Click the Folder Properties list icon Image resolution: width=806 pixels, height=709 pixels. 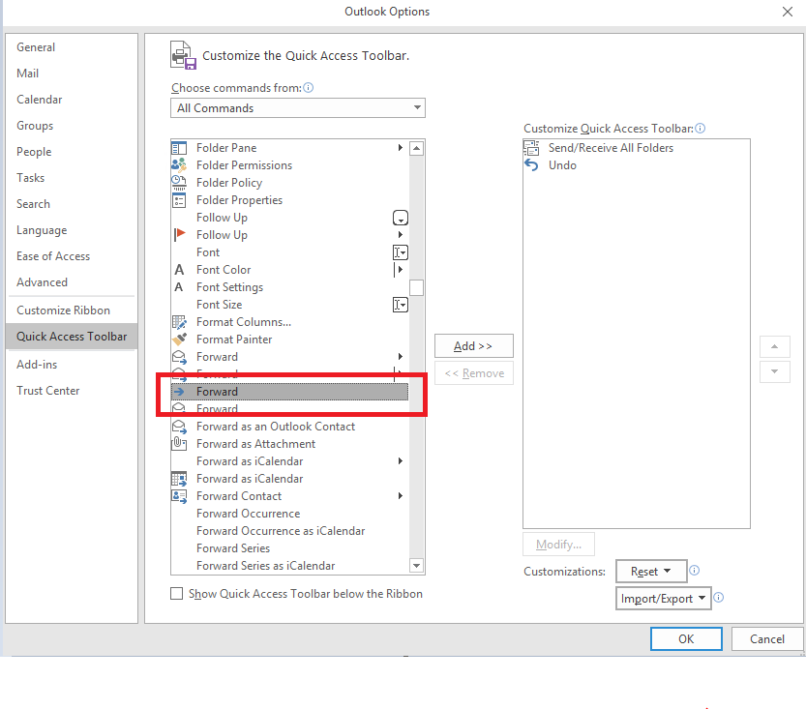[179, 200]
